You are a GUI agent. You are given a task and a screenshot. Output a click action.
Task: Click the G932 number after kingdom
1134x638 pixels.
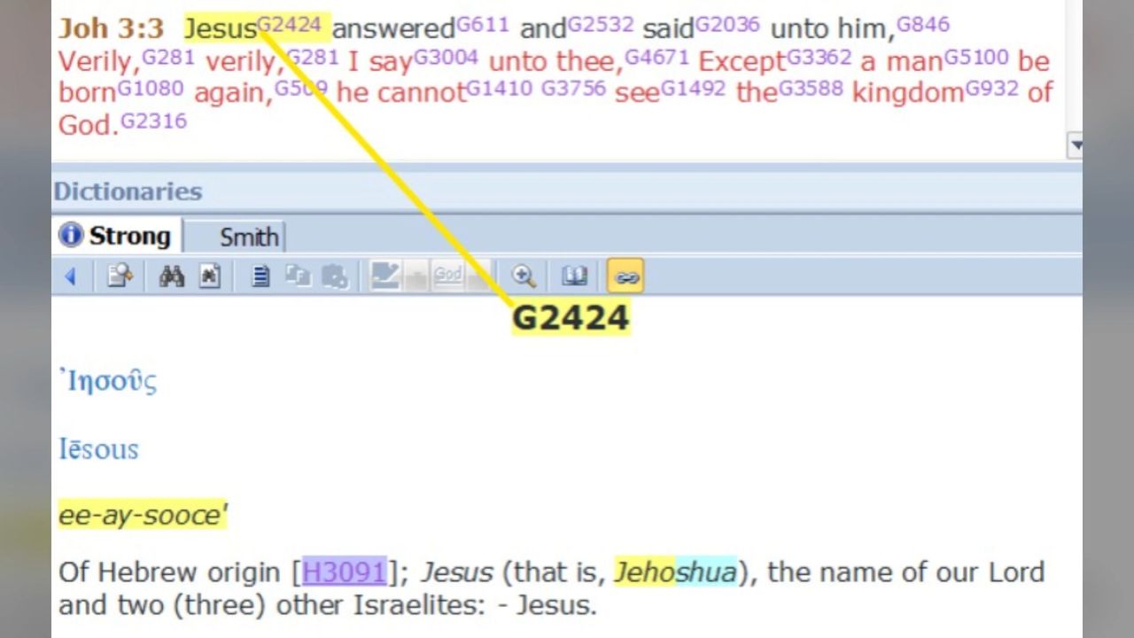pos(991,88)
